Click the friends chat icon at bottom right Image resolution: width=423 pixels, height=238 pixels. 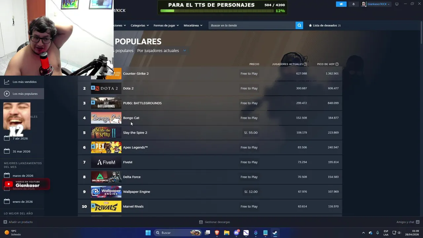click(x=418, y=222)
